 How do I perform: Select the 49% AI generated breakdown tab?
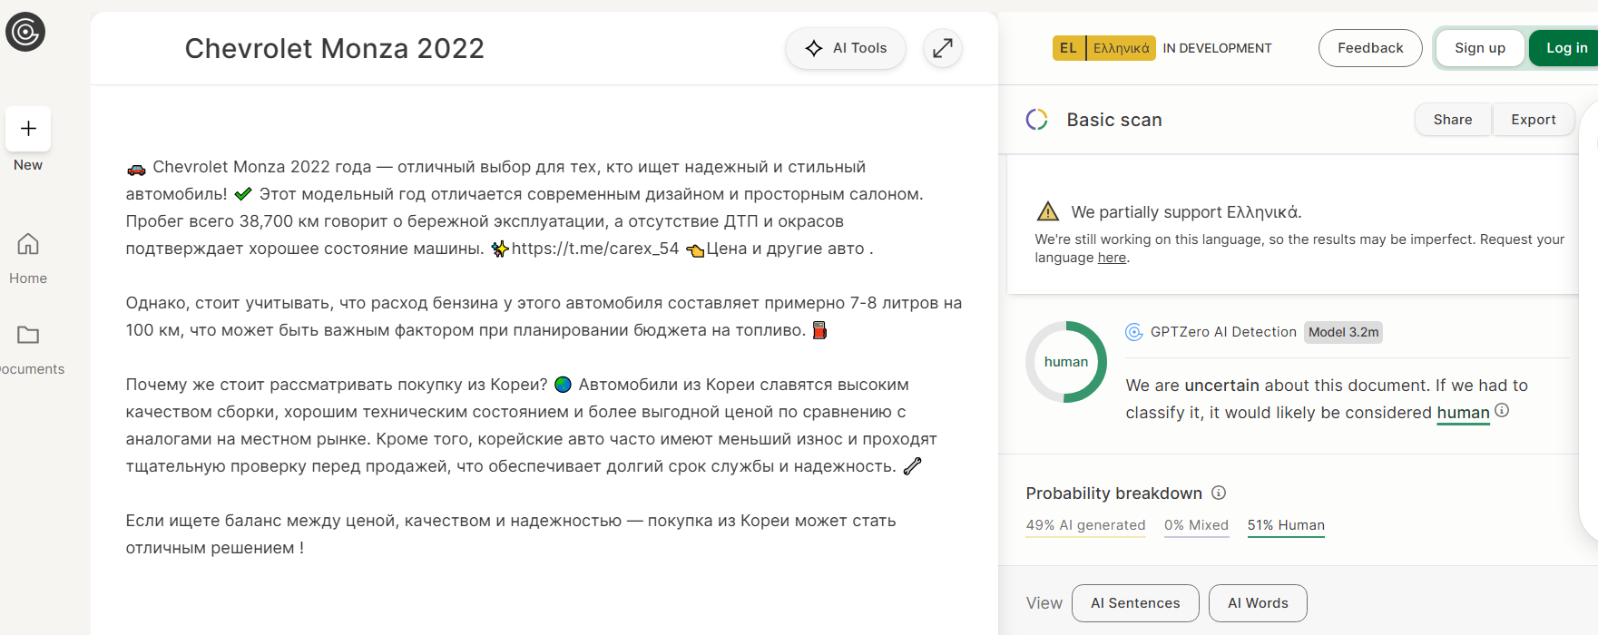click(1085, 525)
